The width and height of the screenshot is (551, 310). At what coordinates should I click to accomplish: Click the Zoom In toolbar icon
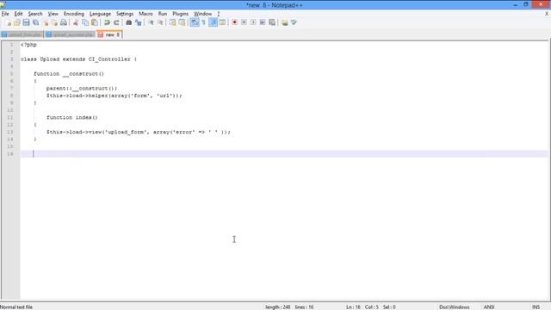point(151,22)
